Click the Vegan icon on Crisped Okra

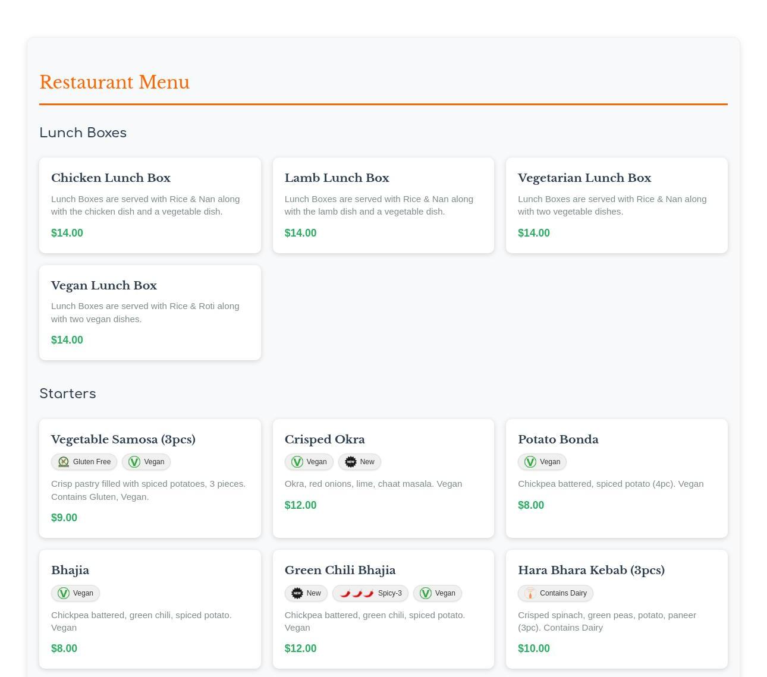[297, 462]
